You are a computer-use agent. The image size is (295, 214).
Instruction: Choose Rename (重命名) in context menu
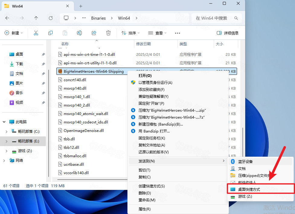(178, 200)
